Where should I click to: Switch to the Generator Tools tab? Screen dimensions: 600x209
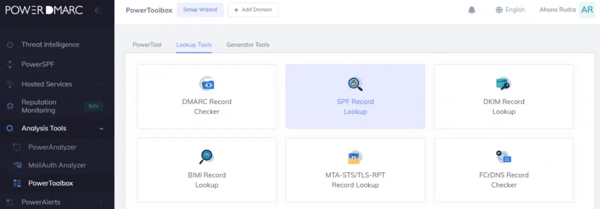[248, 45]
